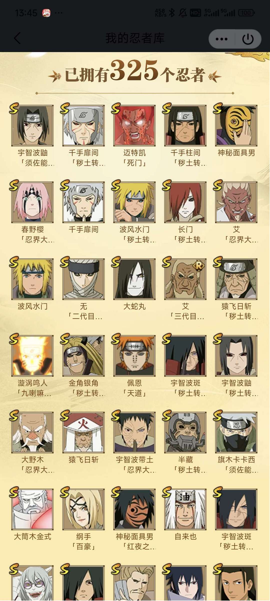The width and height of the screenshot is (270, 601).
Task: Tap the 大野木 name label
Action: [x=32, y=460]
